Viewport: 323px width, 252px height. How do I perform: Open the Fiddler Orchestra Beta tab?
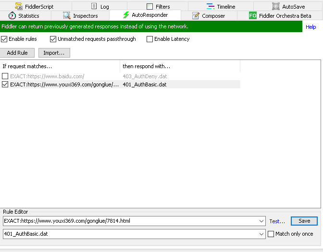pyautogui.click(x=280, y=16)
